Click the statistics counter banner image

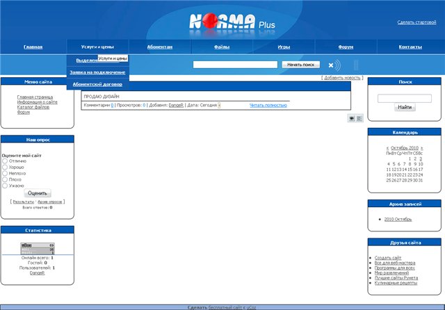(38, 248)
